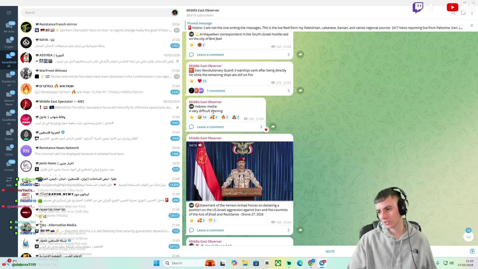Open the Jenin News channel
The width and height of the screenshot is (478, 269).
pos(100,166)
